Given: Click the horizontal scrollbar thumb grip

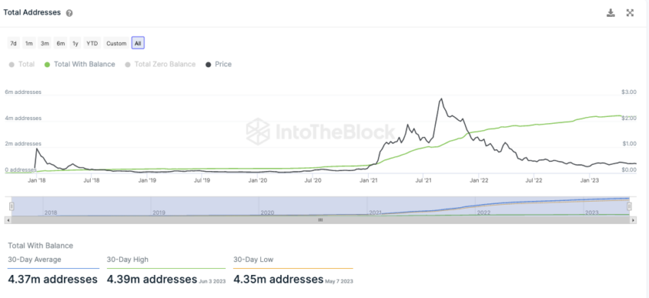Looking at the screenshot, I should coord(320,221).
